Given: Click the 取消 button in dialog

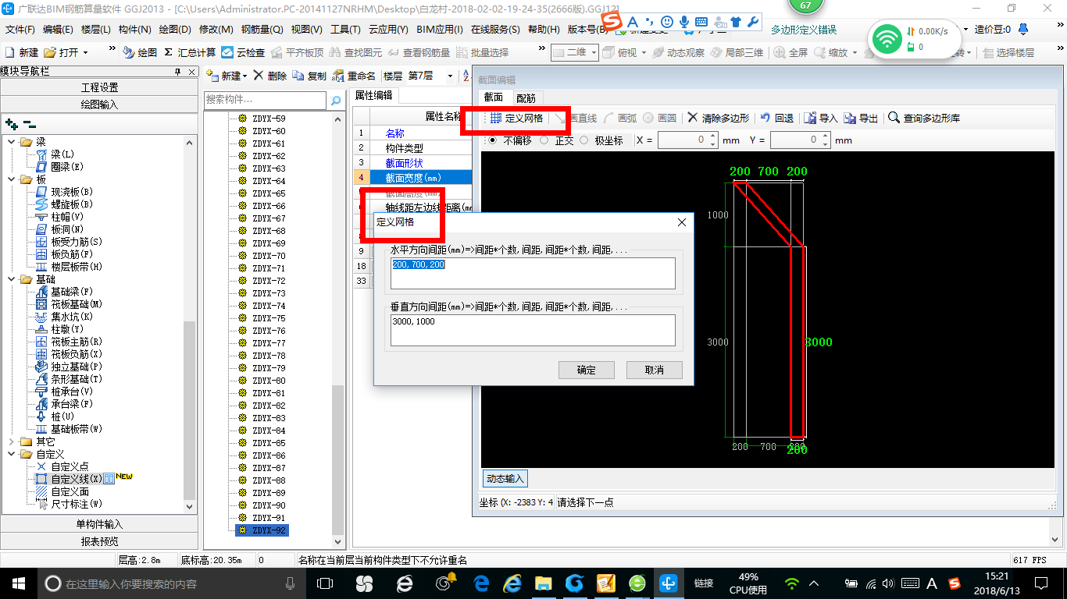Looking at the screenshot, I should (x=655, y=370).
